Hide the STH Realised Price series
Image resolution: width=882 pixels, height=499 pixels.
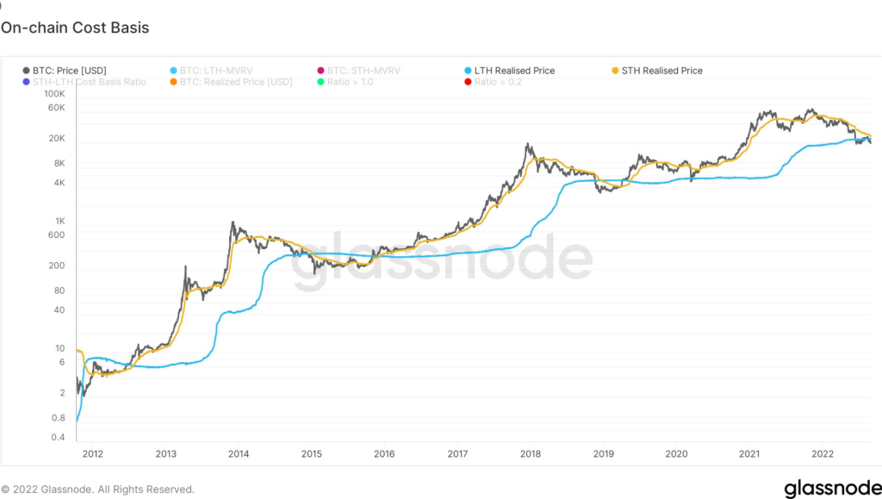tap(661, 71)
